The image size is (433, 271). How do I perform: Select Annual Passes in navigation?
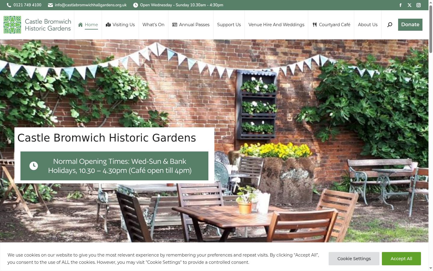[191, 25]
